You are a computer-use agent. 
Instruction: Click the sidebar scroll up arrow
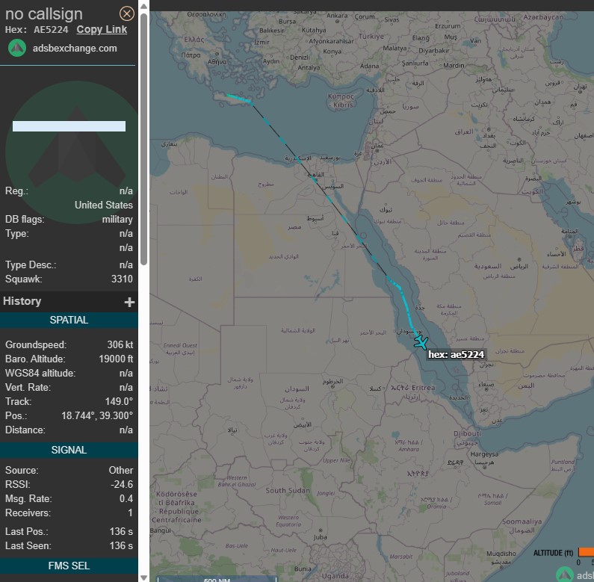coord(143,6)
